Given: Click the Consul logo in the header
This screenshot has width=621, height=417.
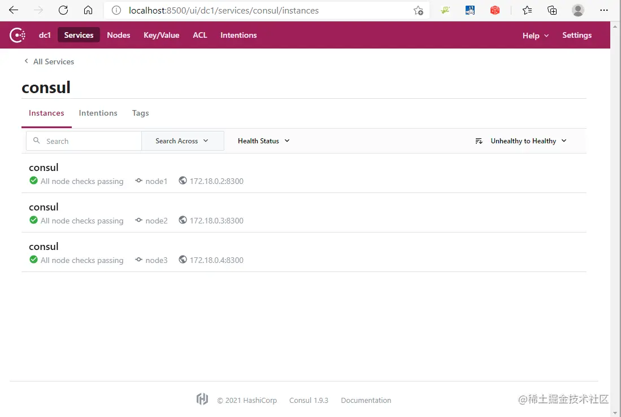Looking at the screenshot, I should [x=18, y=35].
